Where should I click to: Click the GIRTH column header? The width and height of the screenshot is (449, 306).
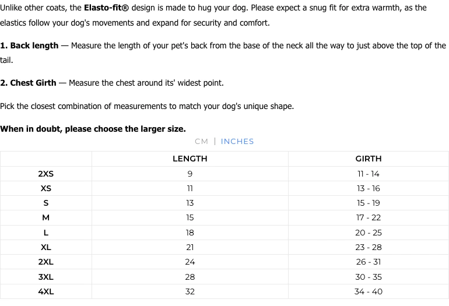pyautogui.click(x=369, y=159)
